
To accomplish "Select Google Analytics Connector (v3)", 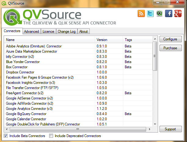I will tap(78, 109).
